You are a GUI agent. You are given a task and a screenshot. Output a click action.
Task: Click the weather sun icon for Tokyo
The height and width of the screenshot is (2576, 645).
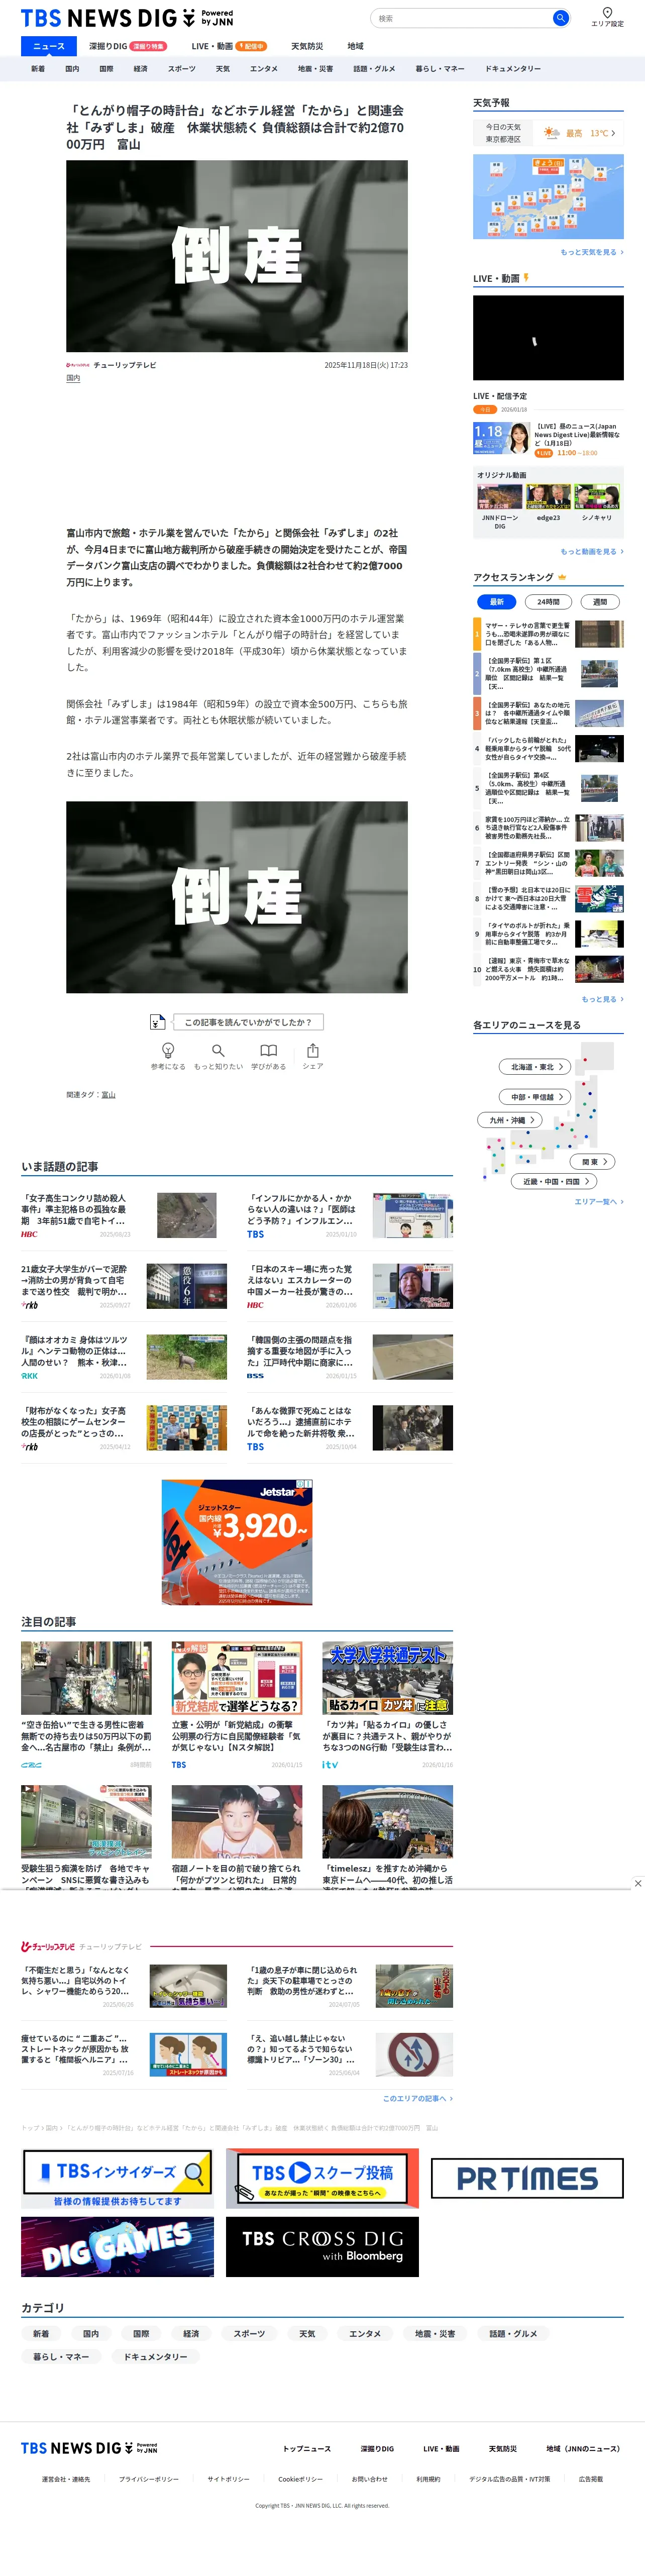click(x=552, y=133)
